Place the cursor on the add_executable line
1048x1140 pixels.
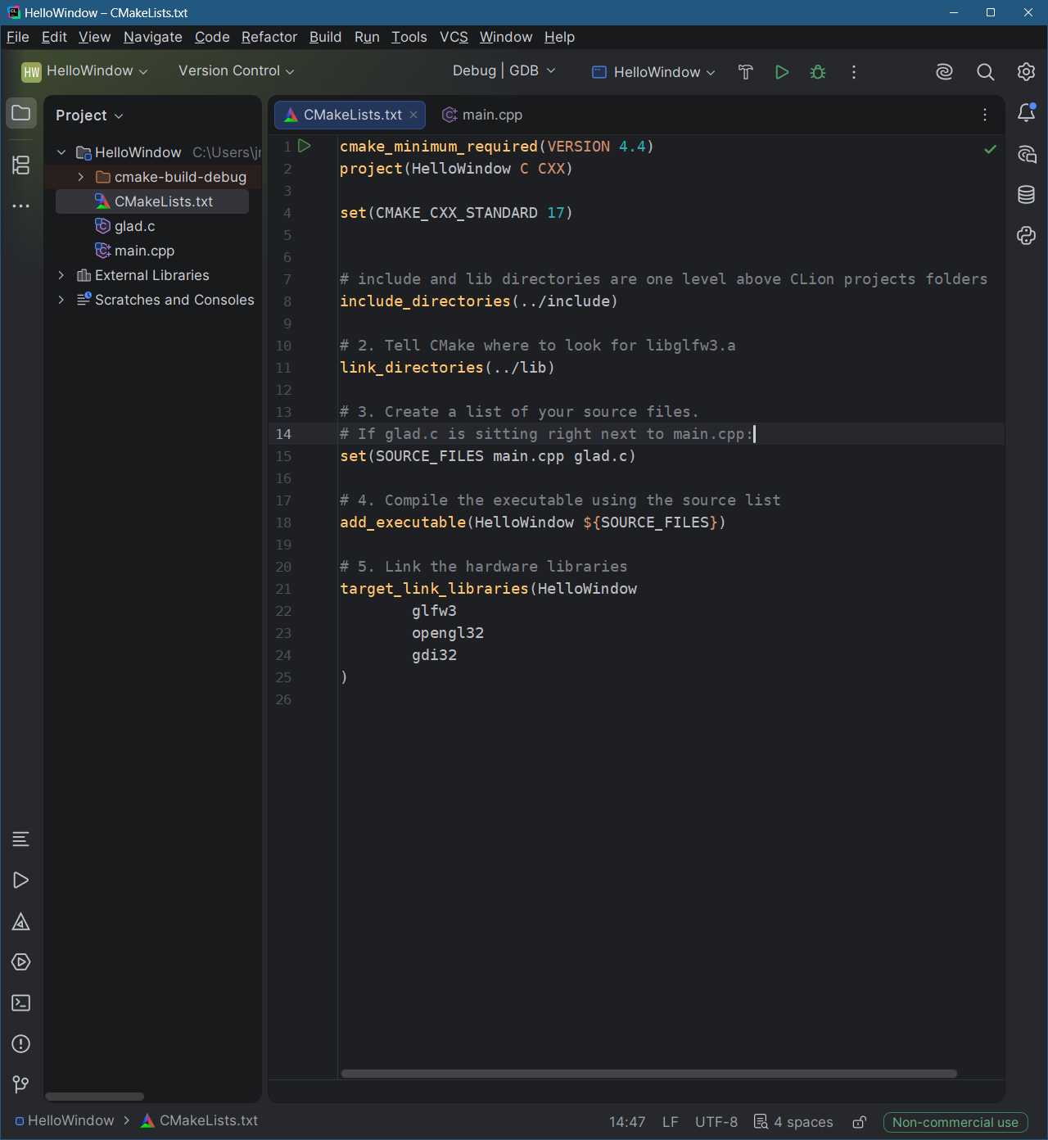pyautogui.click(x=533, y=522)
